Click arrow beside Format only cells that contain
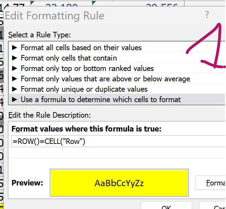Screen dimensions: 226x209 click(x=15, y=58)
